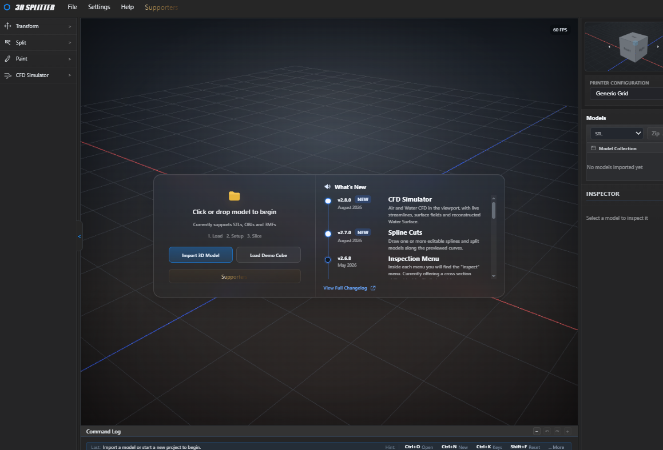Viewport: 663px width, 450px height.
Task: Click the Ctrl+K Keys hint
Action: [x=489, y=447]
